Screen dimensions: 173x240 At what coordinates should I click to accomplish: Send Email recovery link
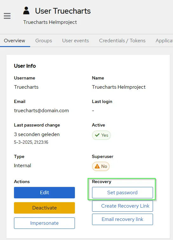click(x=123, y=219)
